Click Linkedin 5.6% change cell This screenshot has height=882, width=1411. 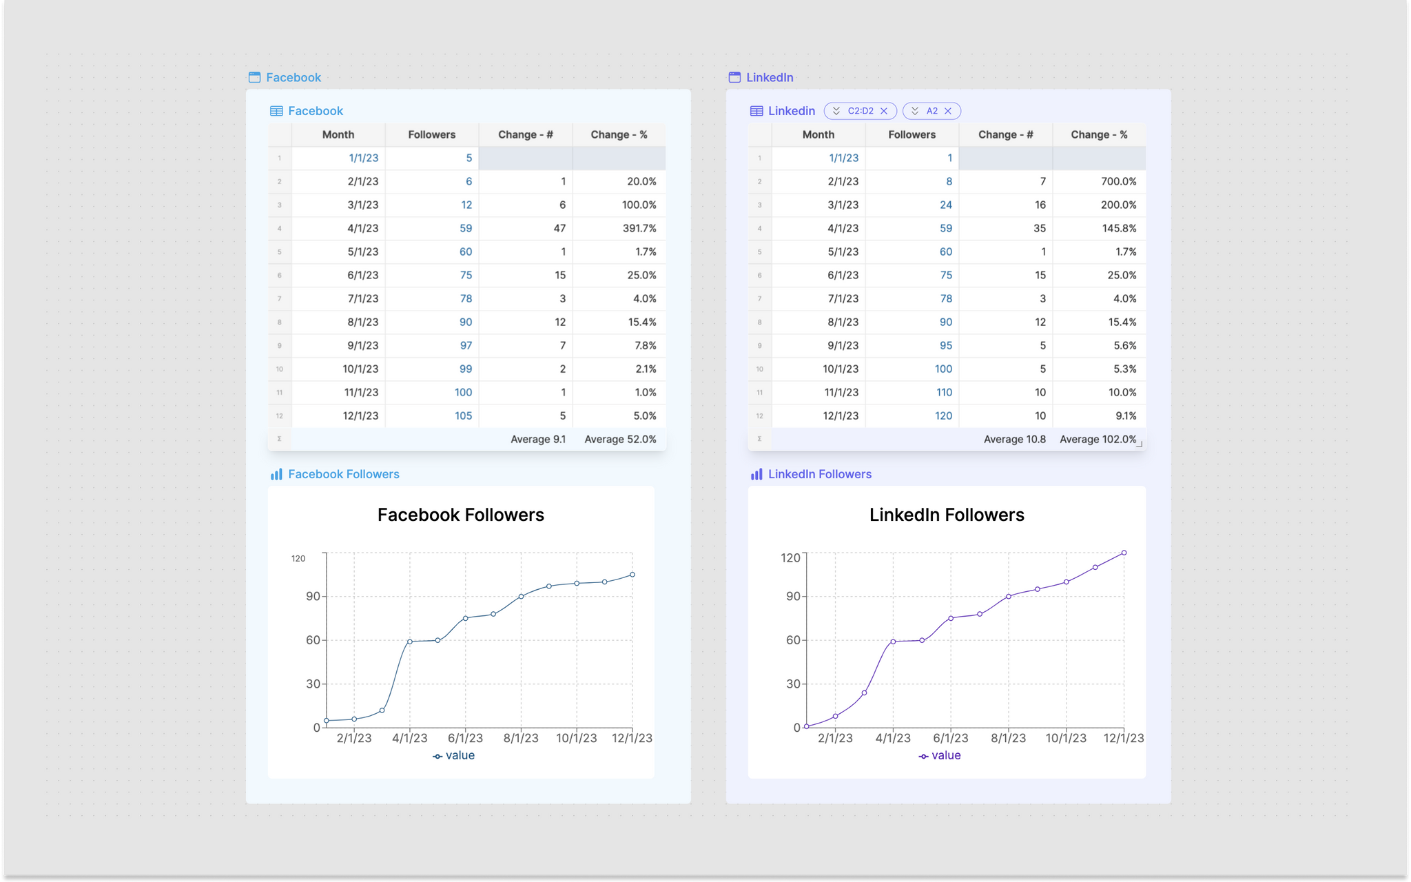click(x=1100, y=345)
